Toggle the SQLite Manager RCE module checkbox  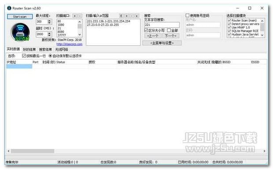tap(229, 31)
